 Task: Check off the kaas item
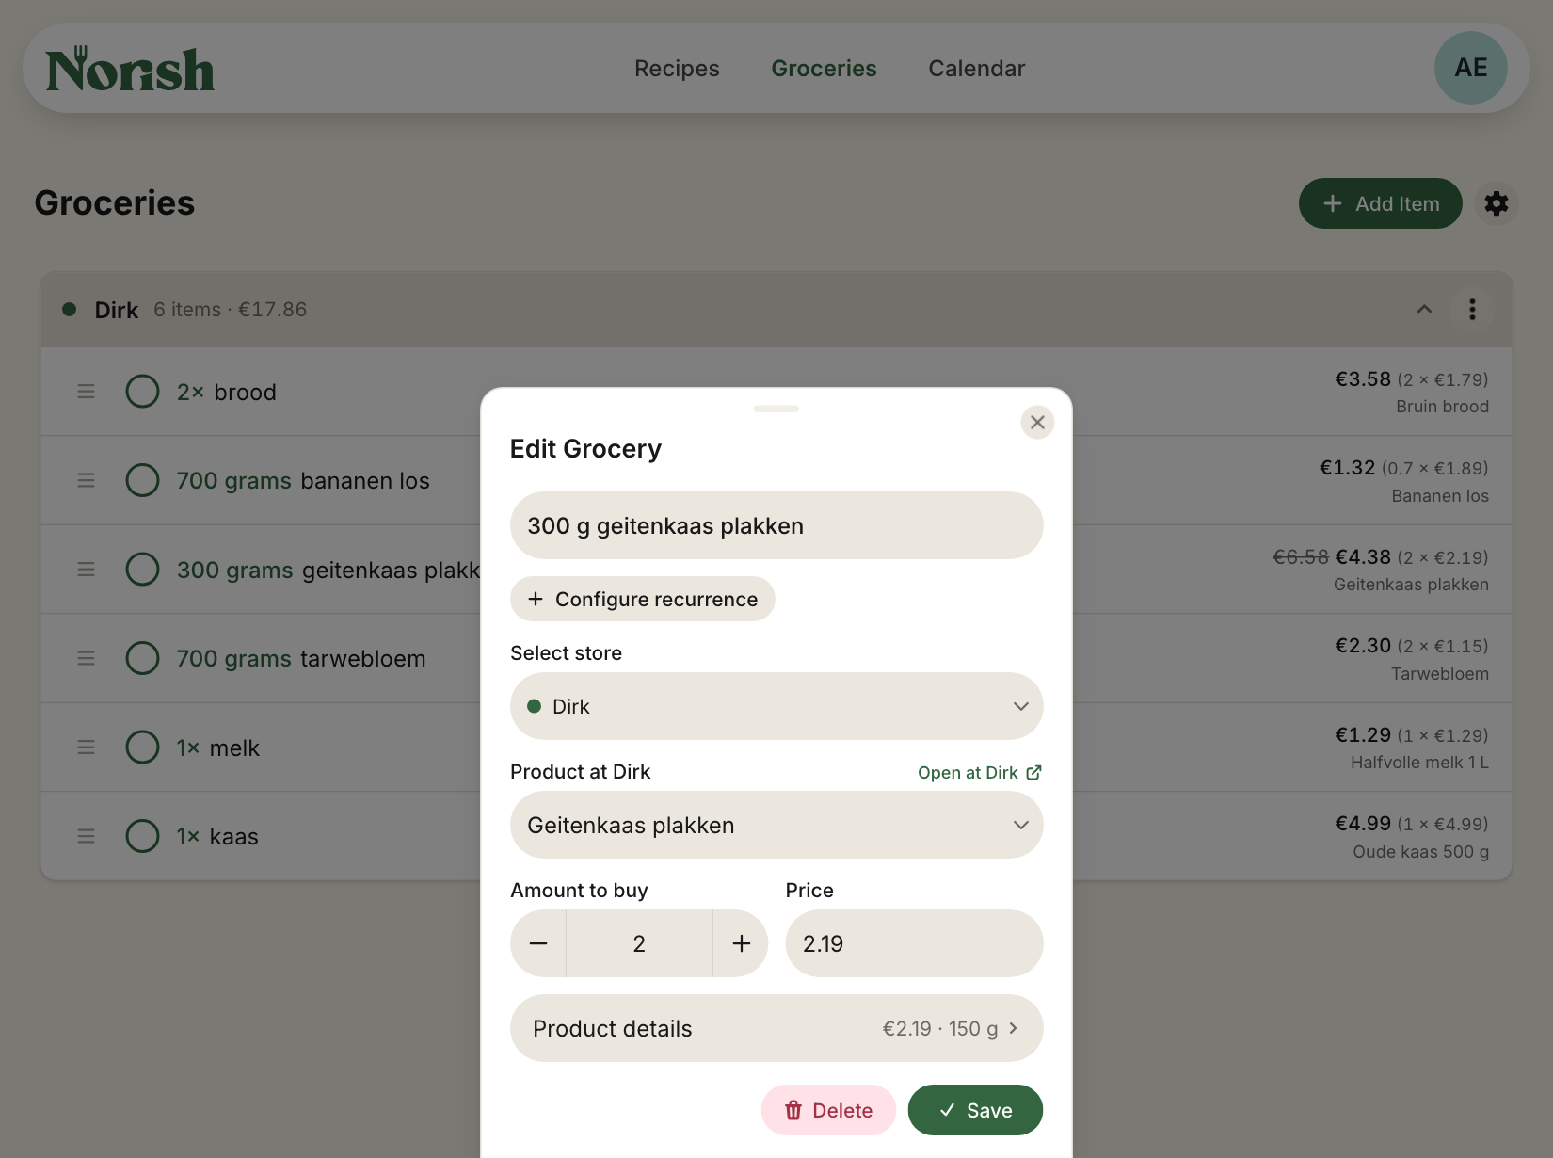[x=142, y=836]
